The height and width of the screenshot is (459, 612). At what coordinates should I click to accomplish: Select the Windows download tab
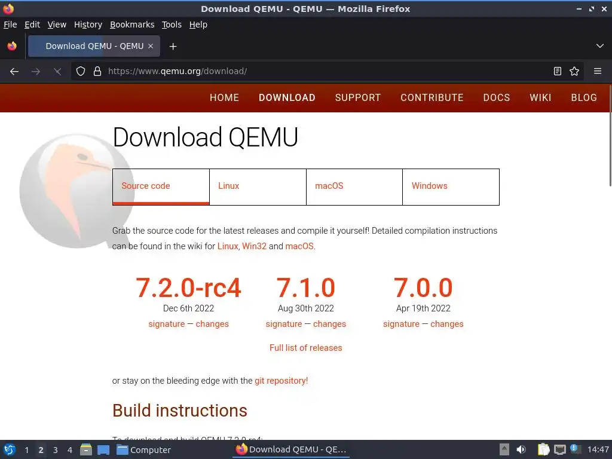[451, 186]
